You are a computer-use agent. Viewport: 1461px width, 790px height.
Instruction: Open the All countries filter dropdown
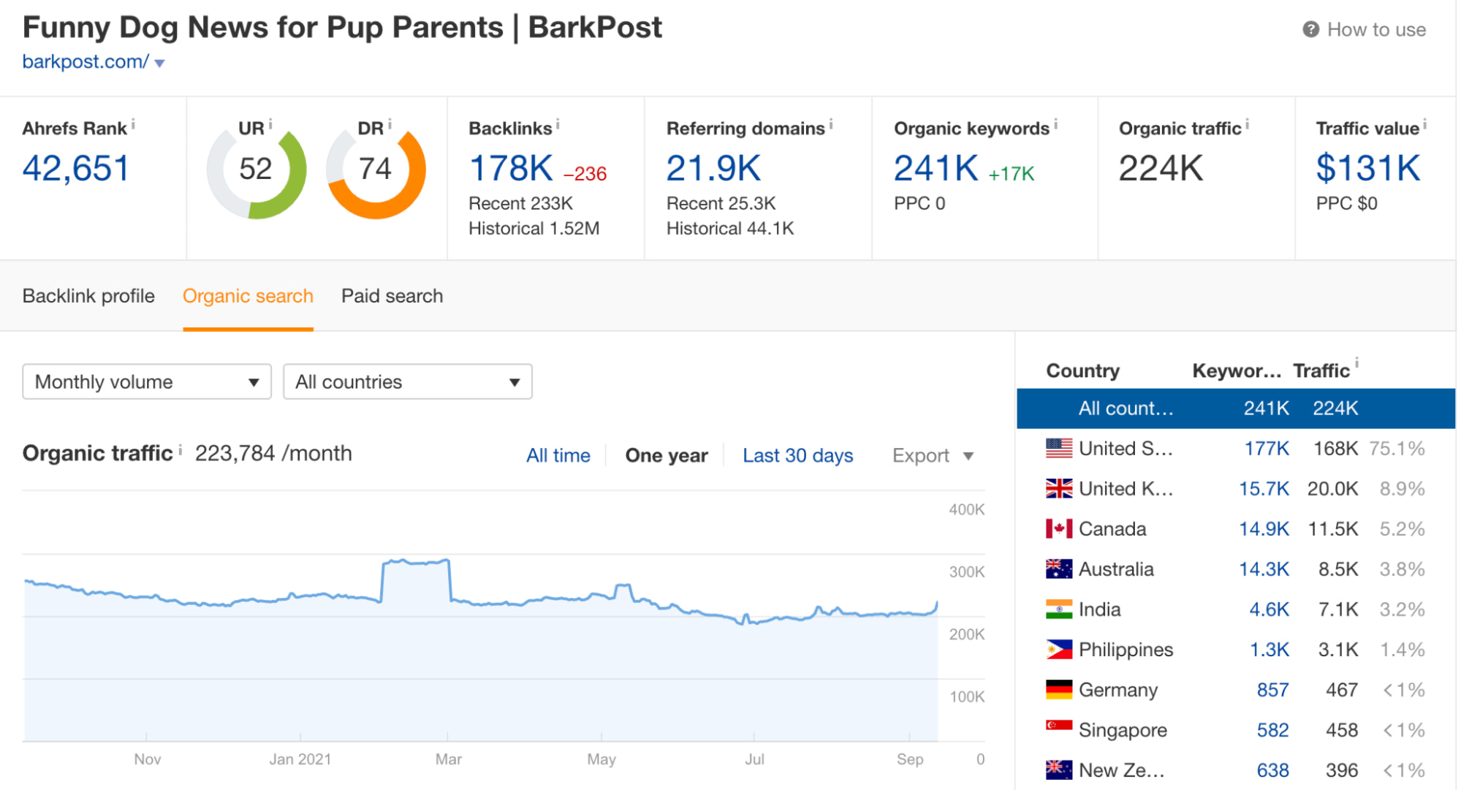click(407, 381)
